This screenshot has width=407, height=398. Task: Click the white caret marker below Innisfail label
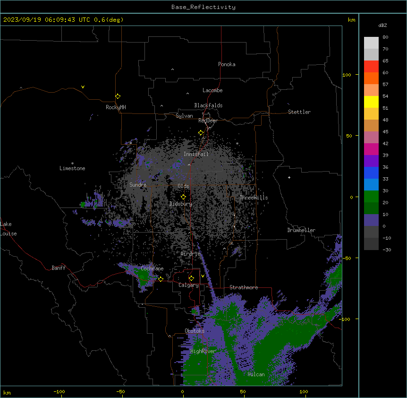click(189, 164)
